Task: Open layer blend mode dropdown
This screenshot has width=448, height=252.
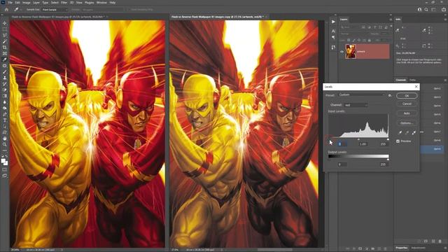Action: point(353,34)
